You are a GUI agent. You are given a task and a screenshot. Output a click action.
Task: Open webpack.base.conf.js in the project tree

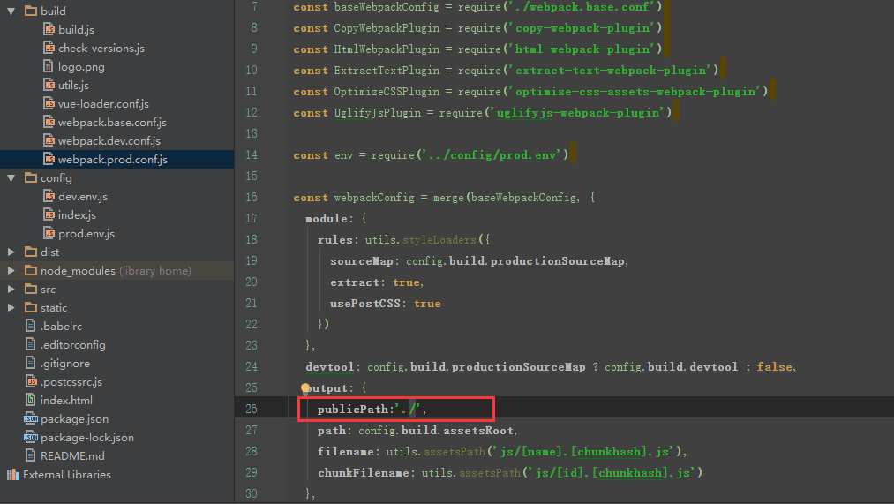pos(112,123)
